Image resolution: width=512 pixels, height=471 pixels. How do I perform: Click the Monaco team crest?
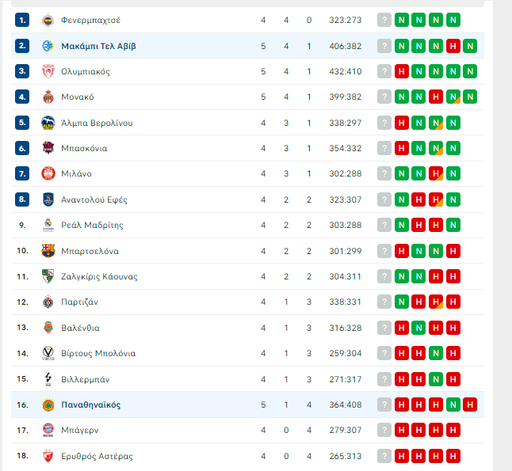click(x=48, y=97)
